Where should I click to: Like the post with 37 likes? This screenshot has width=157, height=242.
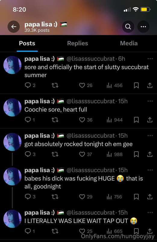pos(86,154)
